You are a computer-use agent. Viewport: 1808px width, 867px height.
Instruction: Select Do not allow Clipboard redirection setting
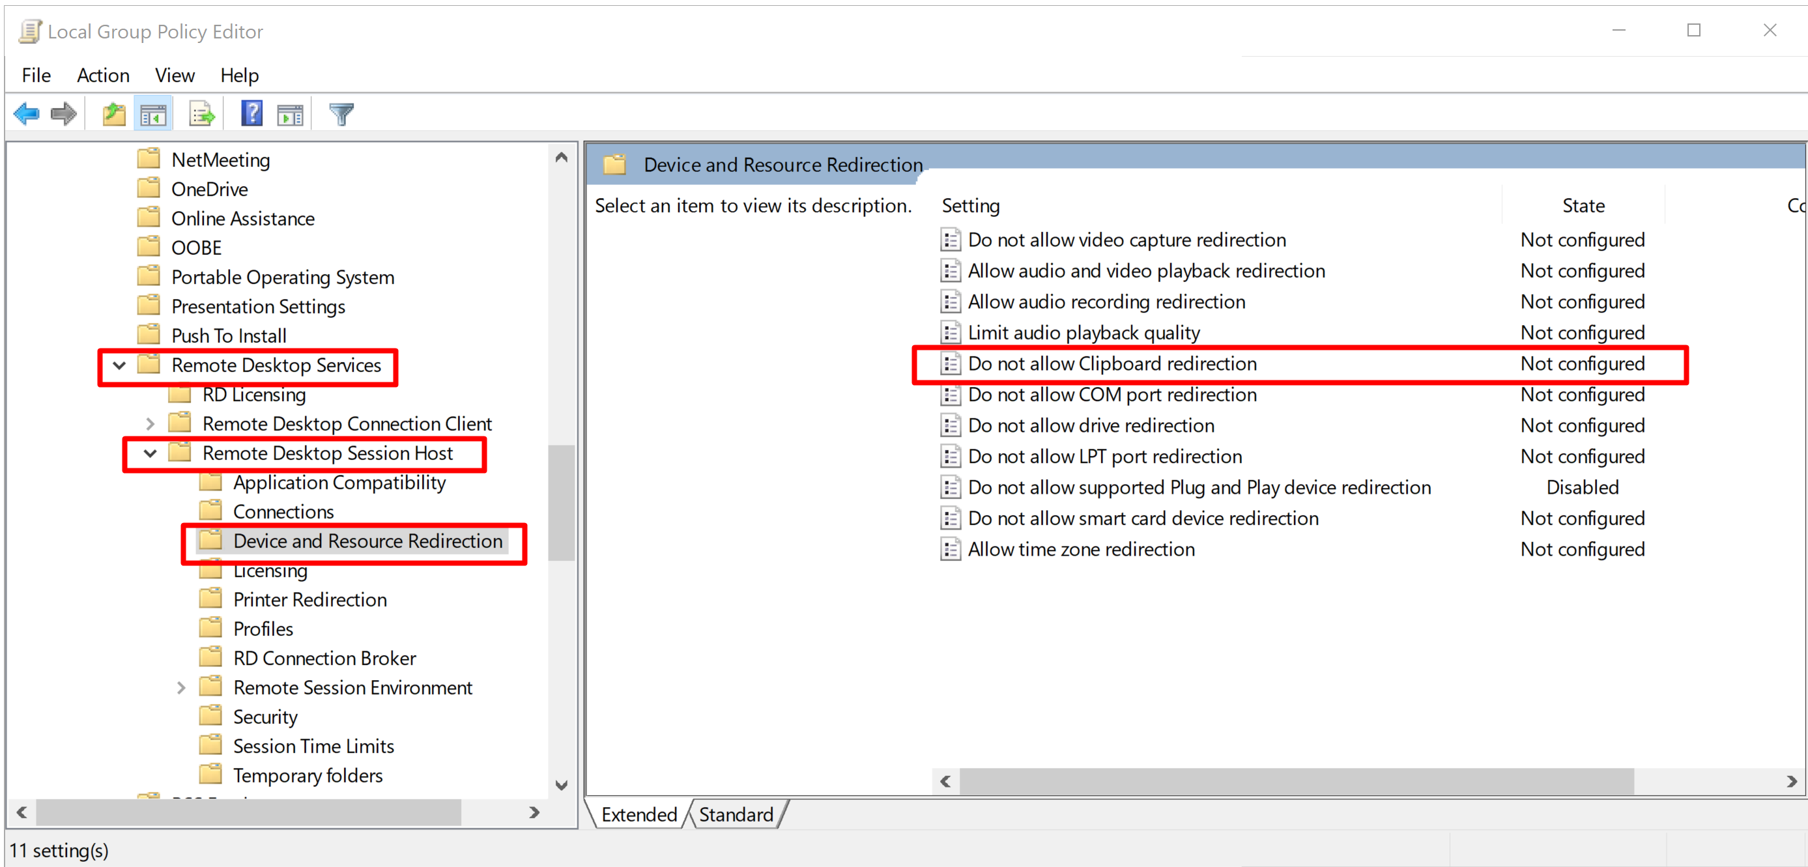pos(1112,363)
